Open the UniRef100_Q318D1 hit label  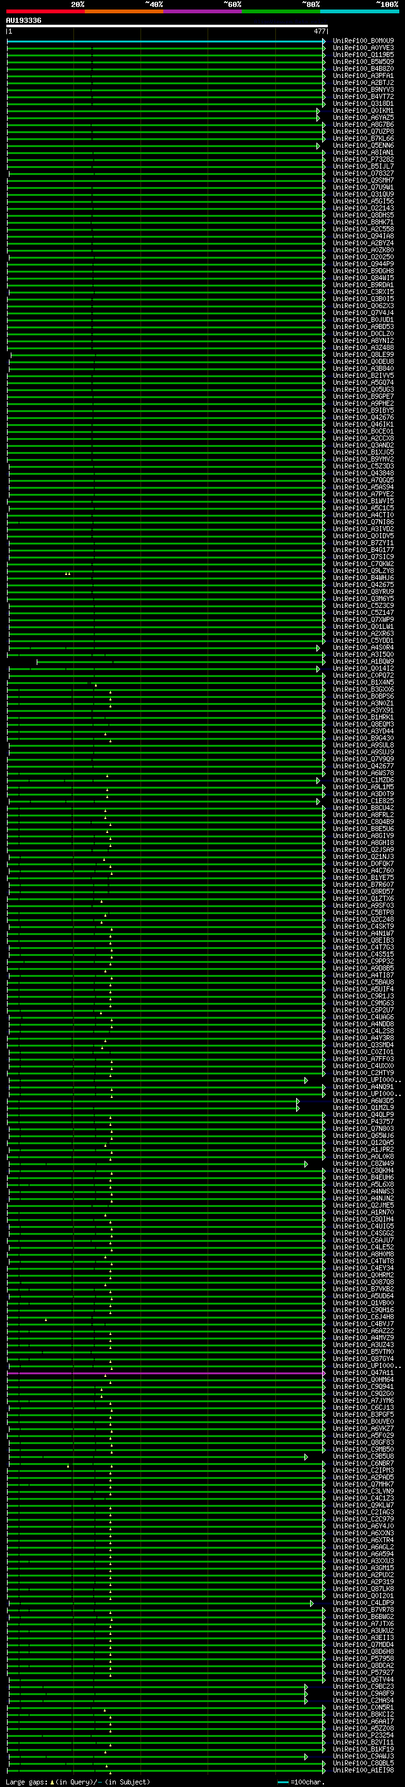pyautogui.click(x=363, y=103)
